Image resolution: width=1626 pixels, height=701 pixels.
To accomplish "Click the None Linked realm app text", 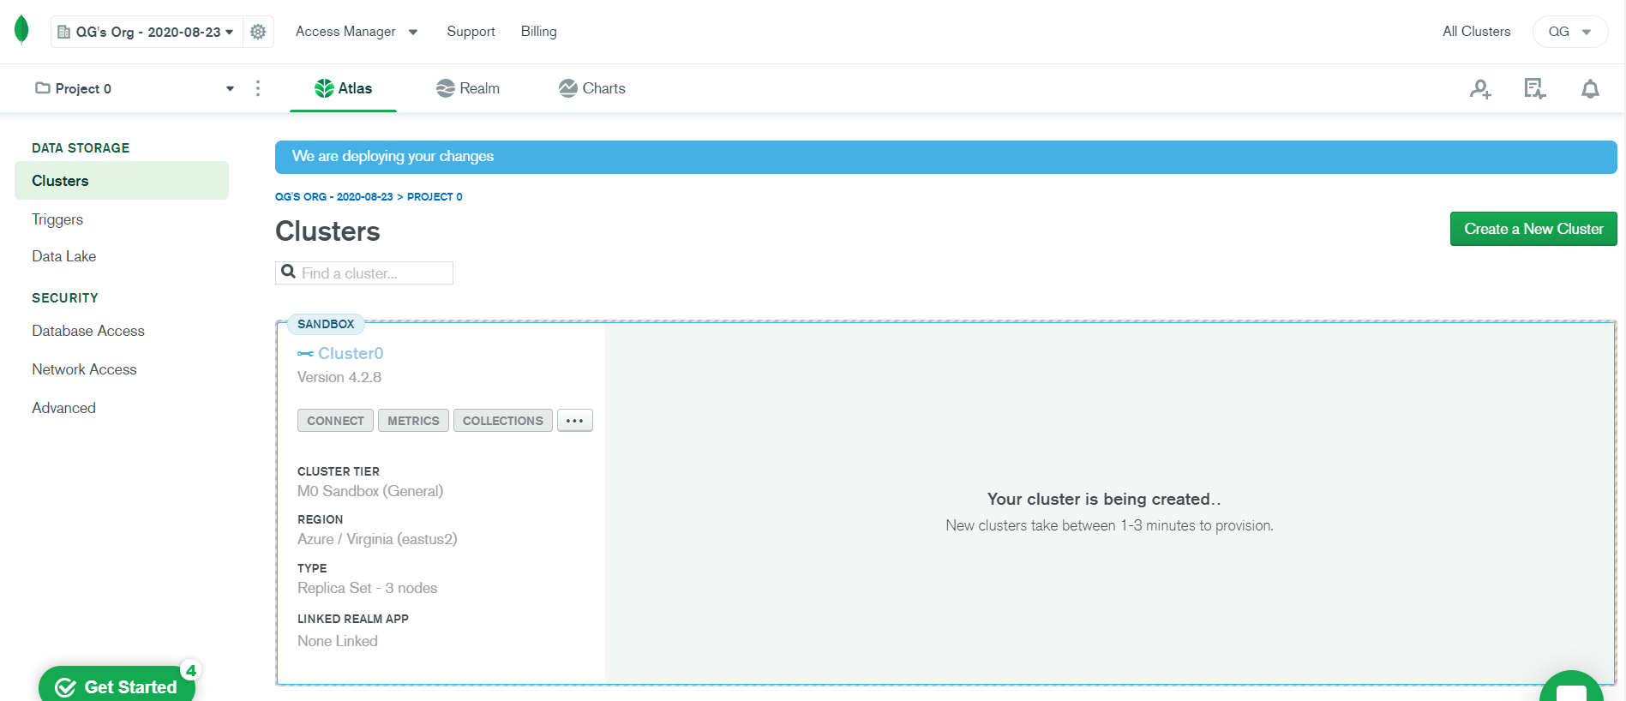I will 337,641.
